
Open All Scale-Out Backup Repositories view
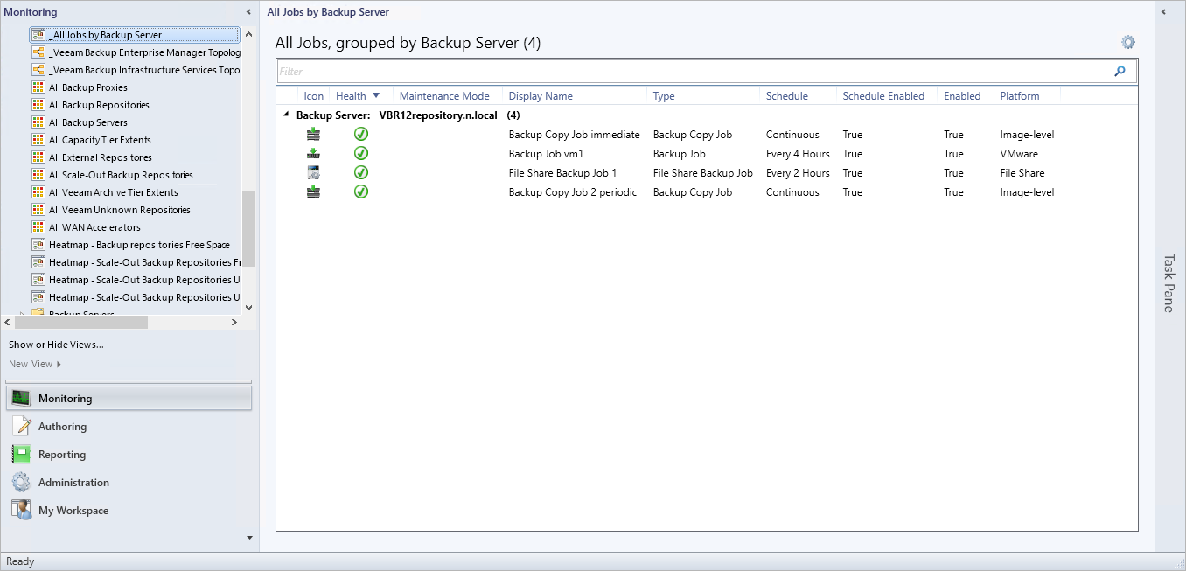121,175
